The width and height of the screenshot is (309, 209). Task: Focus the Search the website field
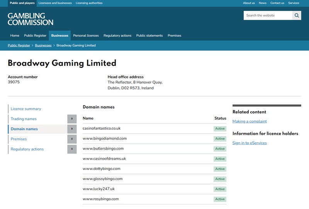[268, 15]
